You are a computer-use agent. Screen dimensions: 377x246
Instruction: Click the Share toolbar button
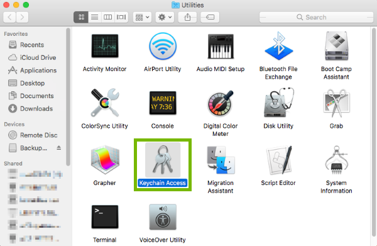pyautogui.click(x=187, y=18)
